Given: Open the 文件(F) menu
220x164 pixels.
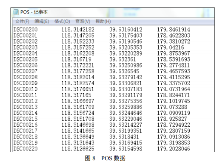Looking at the screenshot, I should pyautogui.click(x=22, y=22).
